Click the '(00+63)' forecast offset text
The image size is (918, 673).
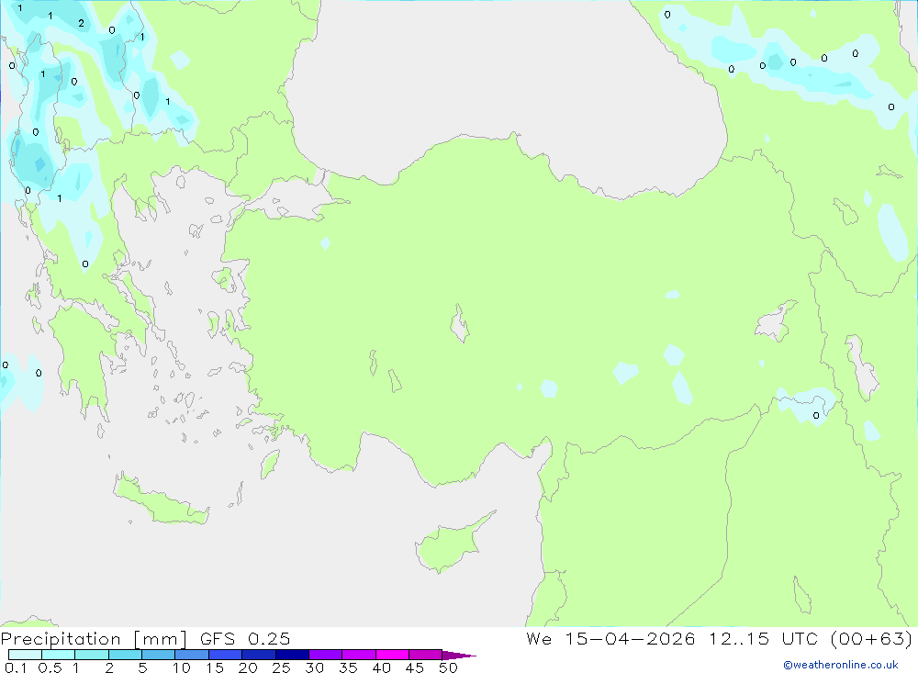(x=871, y=638)
